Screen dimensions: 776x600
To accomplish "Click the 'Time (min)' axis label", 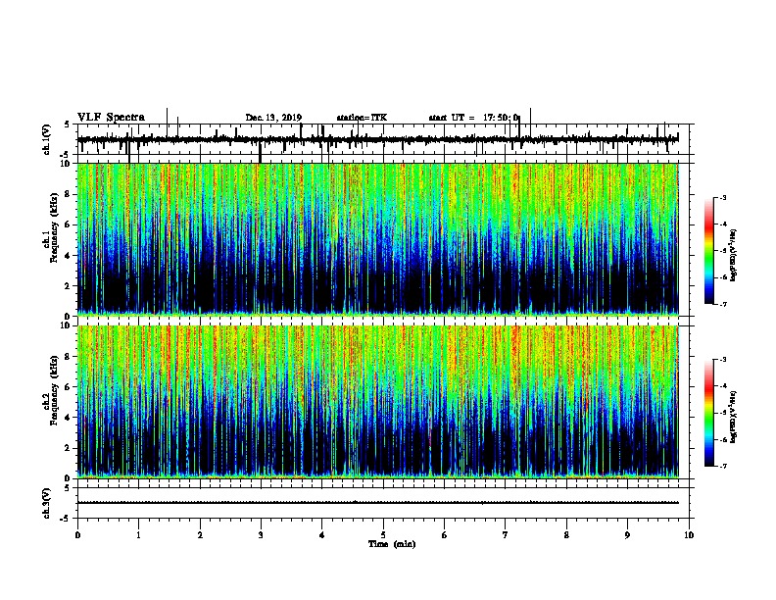I will coord(392,544).
